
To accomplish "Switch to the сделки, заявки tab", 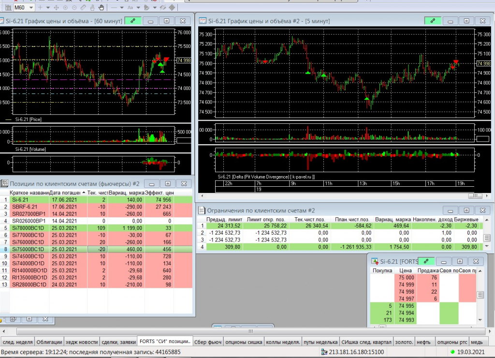I will [119, 342].
